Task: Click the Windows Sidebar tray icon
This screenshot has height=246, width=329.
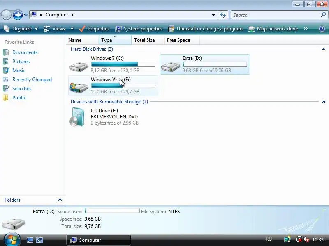Action: coord(287,239)
